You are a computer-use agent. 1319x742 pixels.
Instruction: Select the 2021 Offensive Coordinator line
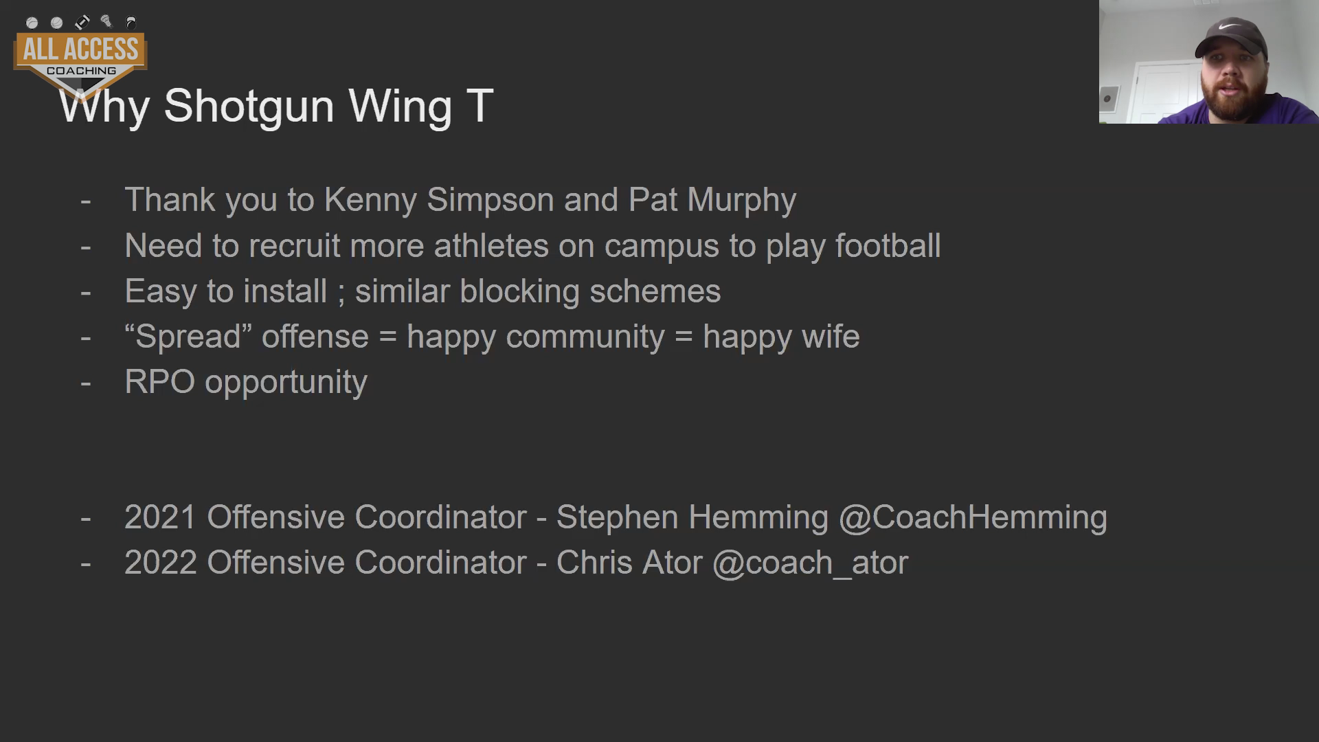pos(616,517)
